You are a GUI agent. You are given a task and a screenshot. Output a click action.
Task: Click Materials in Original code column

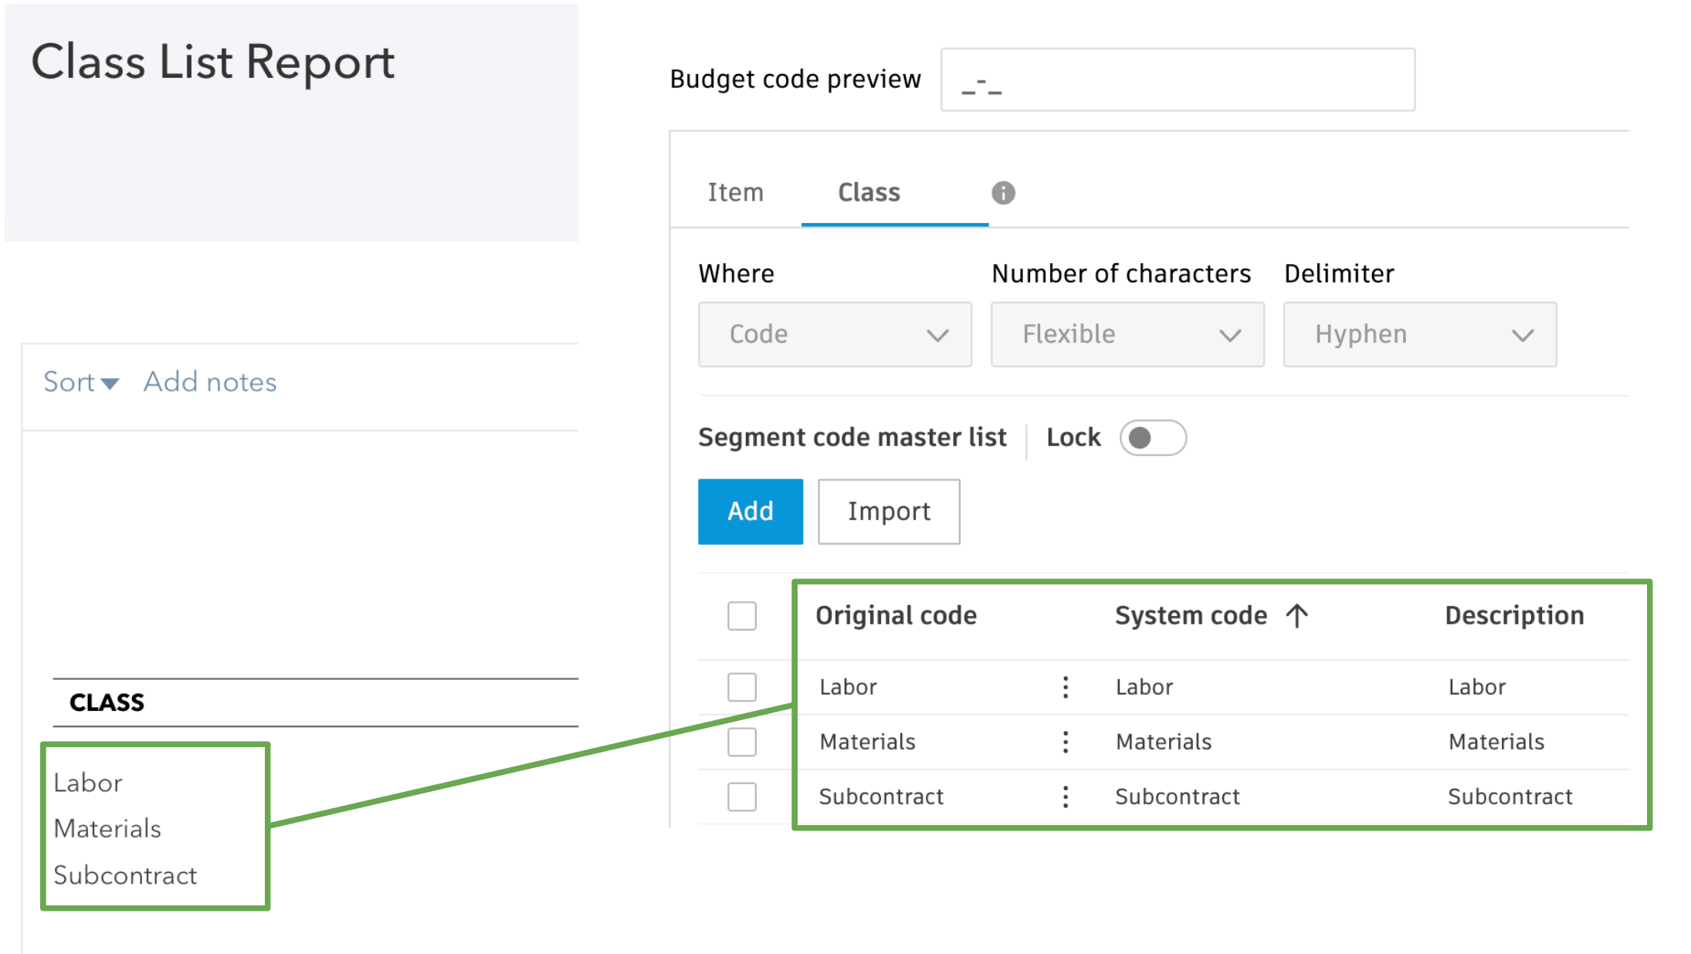pyautogui.click(x=867, y=742)
